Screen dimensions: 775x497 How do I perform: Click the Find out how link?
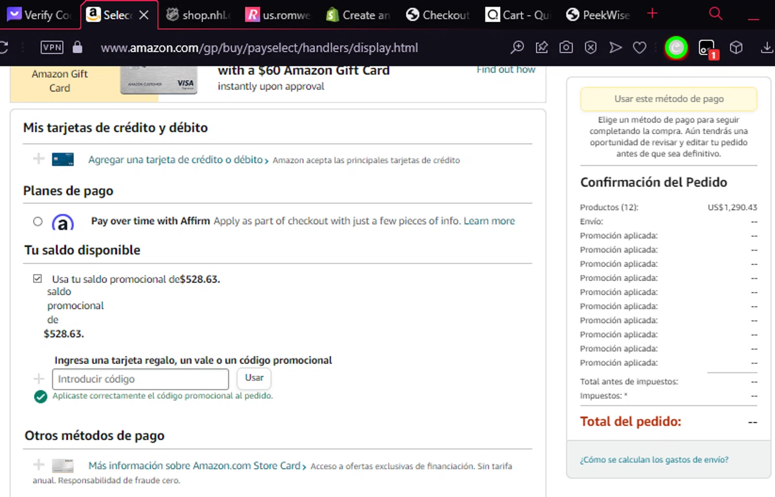[506, 70]
